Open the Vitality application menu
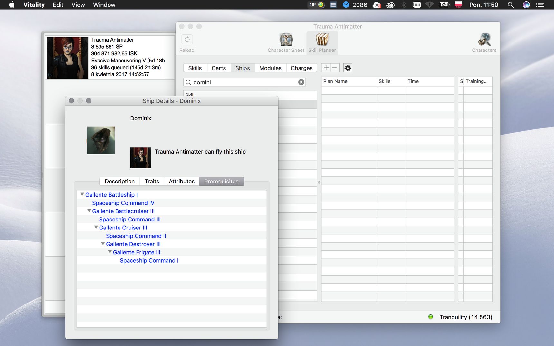554x346 pixels. pyautogui.click(x=34, y=5)
